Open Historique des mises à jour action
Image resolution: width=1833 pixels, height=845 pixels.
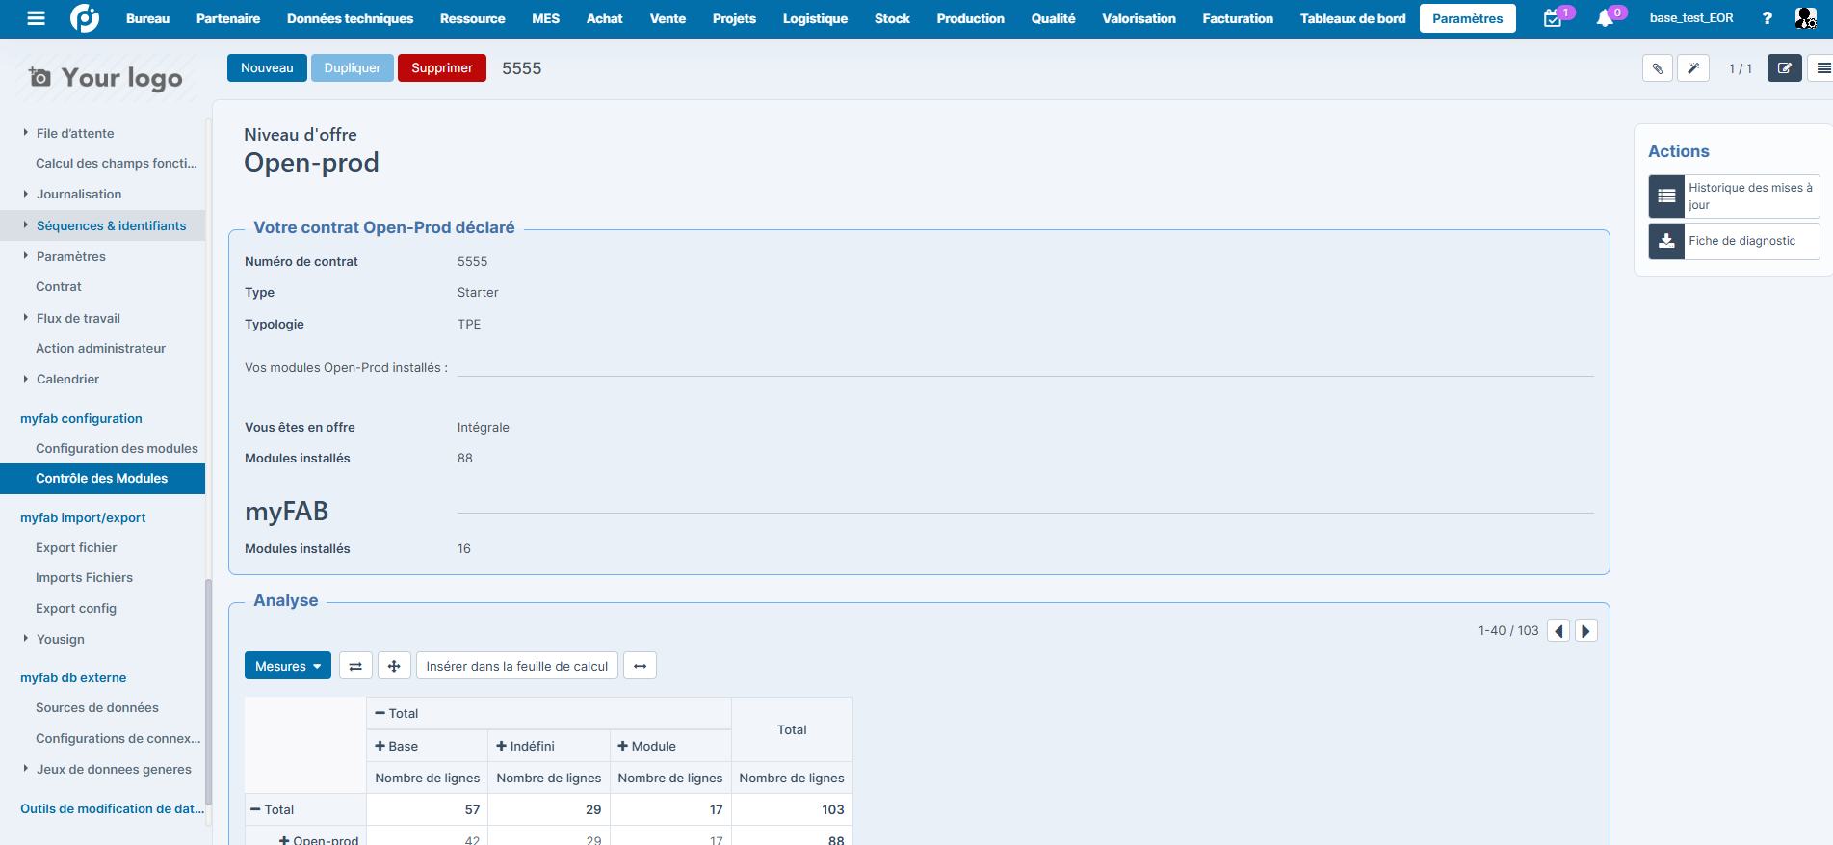click(1734, 197)
